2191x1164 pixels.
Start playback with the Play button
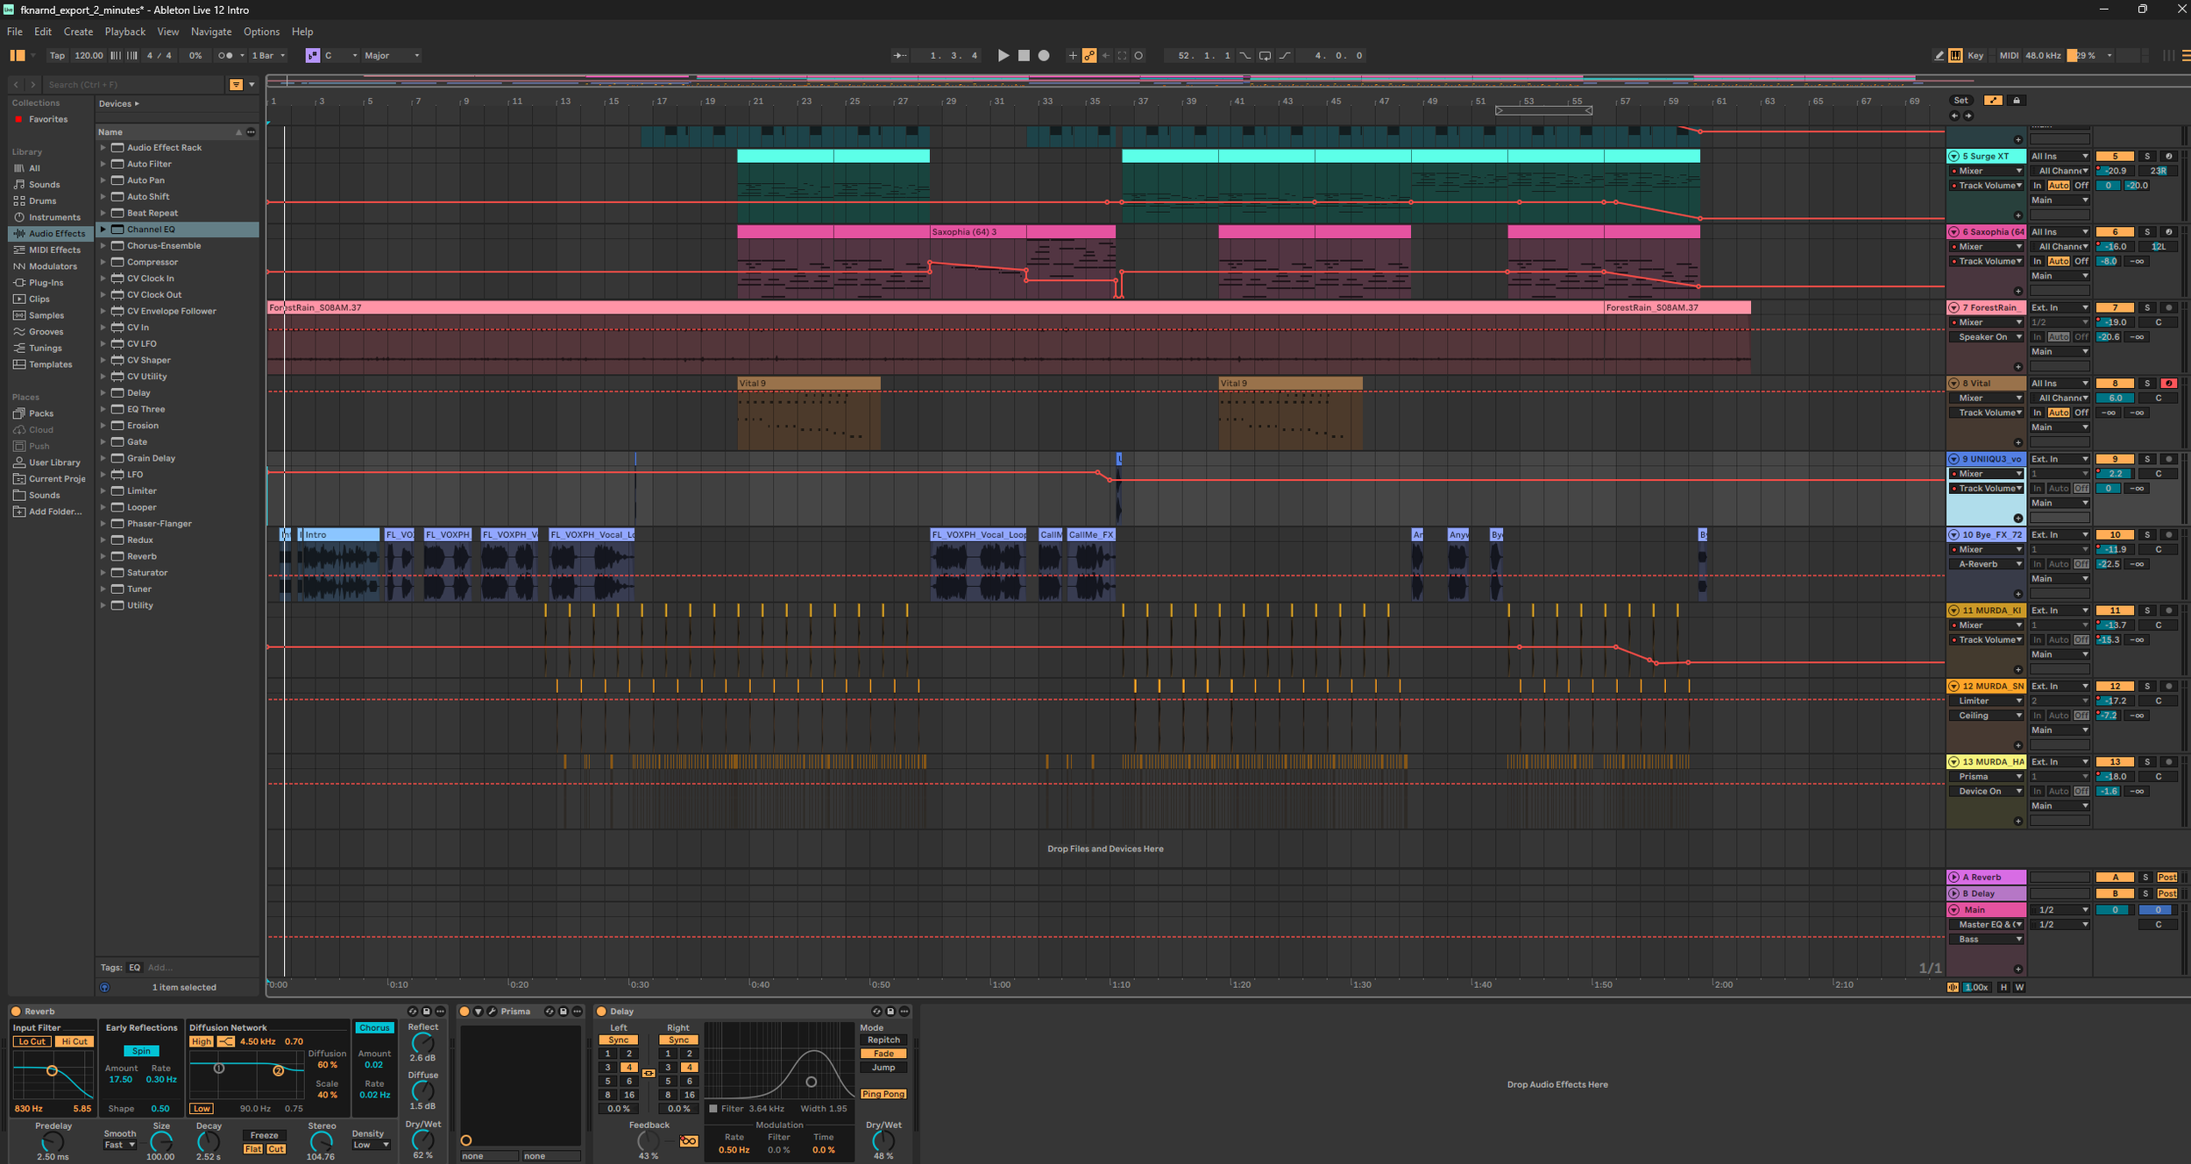coord(1003,55)
